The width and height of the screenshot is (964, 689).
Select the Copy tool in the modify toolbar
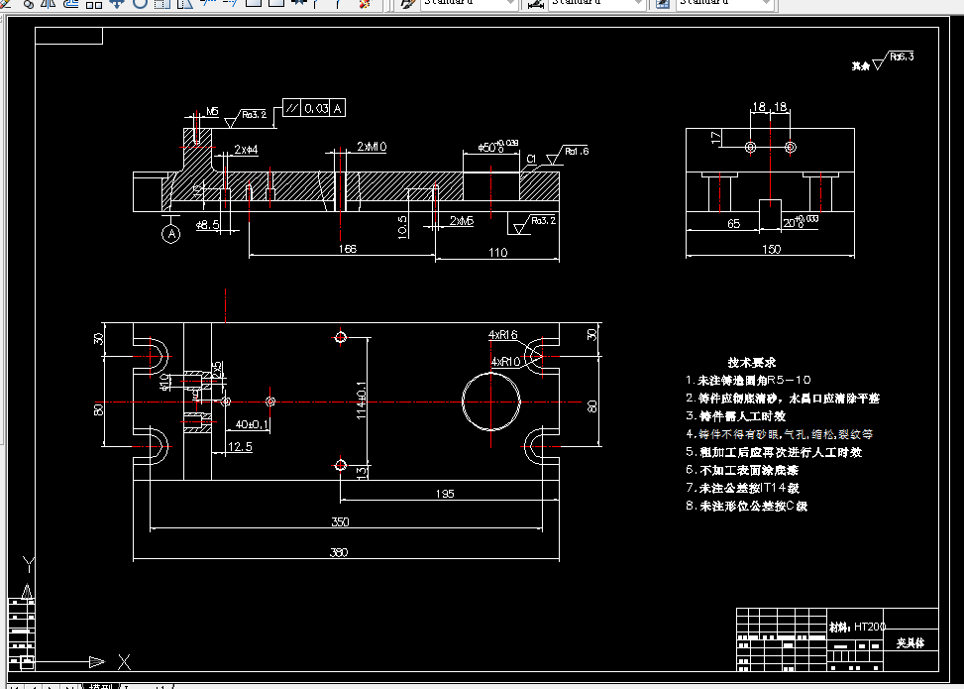click(27, 3)
